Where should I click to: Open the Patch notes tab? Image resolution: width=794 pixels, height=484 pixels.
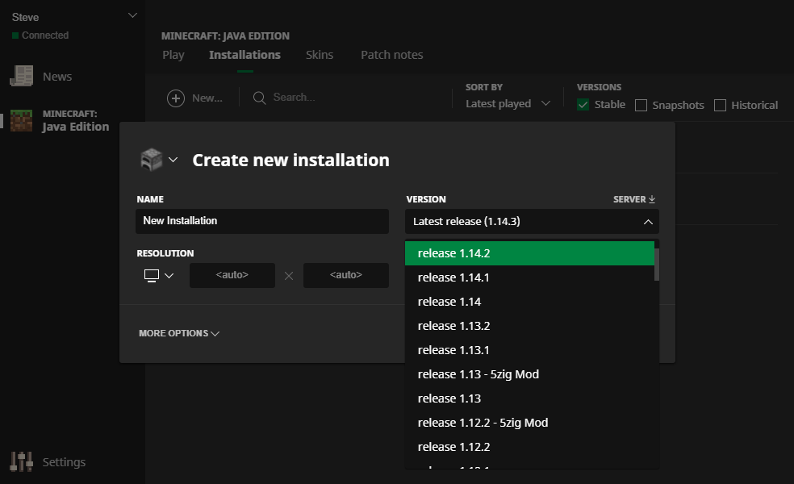391,55
